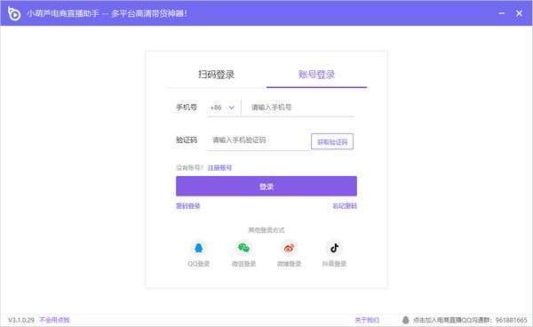
Task: Switch to the 扫码登录 tab
Action: click(217, 75)
